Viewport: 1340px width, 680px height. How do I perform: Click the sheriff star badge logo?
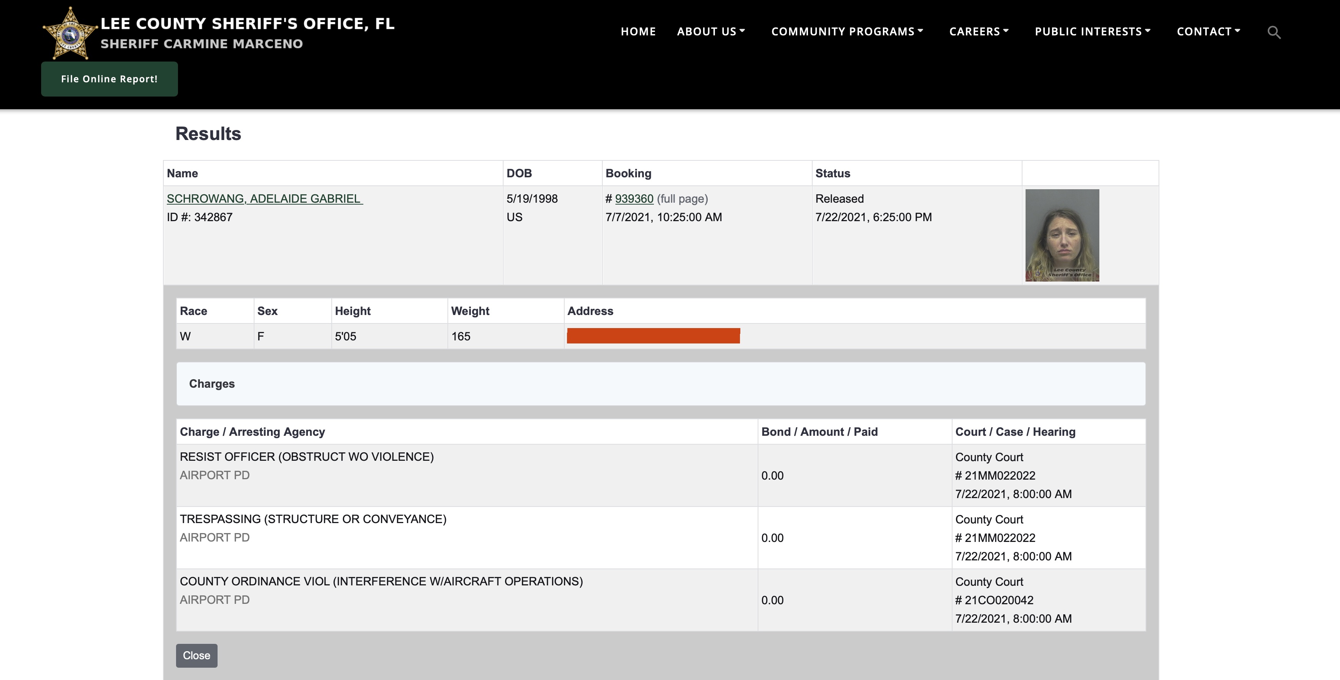coord(70,34)
